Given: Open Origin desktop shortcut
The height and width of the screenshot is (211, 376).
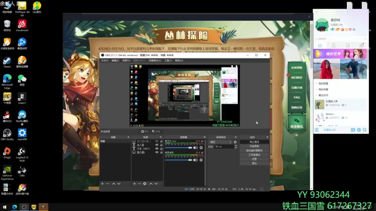Looking at the screenshot, I should pyautogui.click(x=7, y=153).
